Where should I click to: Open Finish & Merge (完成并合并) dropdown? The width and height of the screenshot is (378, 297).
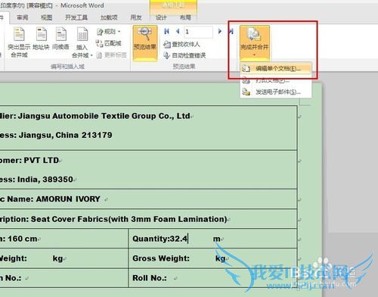click(255, 43)
